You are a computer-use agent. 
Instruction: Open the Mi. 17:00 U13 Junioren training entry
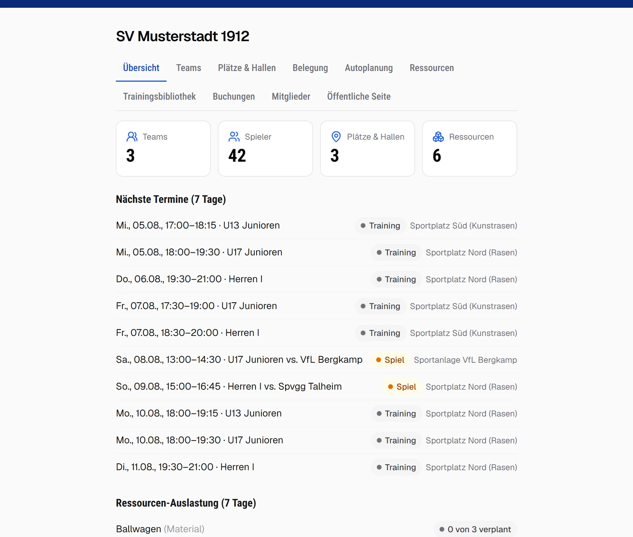pyautogui.click(x=316, y=226)
